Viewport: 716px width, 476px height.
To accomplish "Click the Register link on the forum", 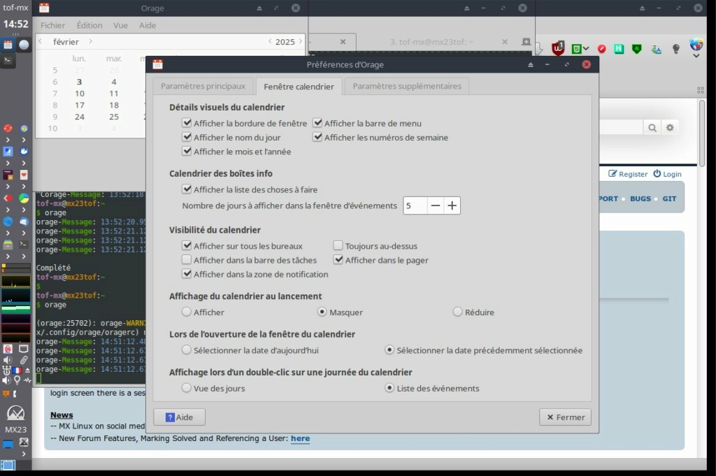I will (628, 174).
